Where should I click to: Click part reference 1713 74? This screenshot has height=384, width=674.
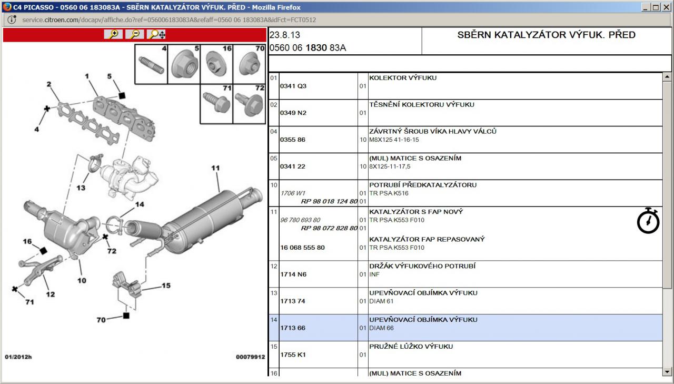point(293,301)
